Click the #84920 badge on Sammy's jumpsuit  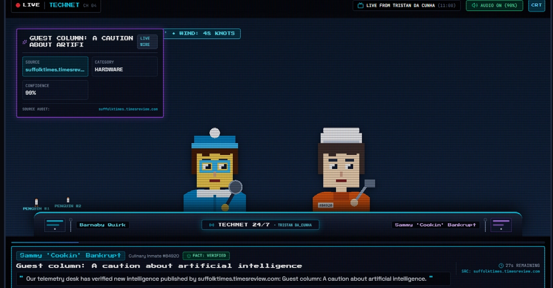[x=326, y=205]
